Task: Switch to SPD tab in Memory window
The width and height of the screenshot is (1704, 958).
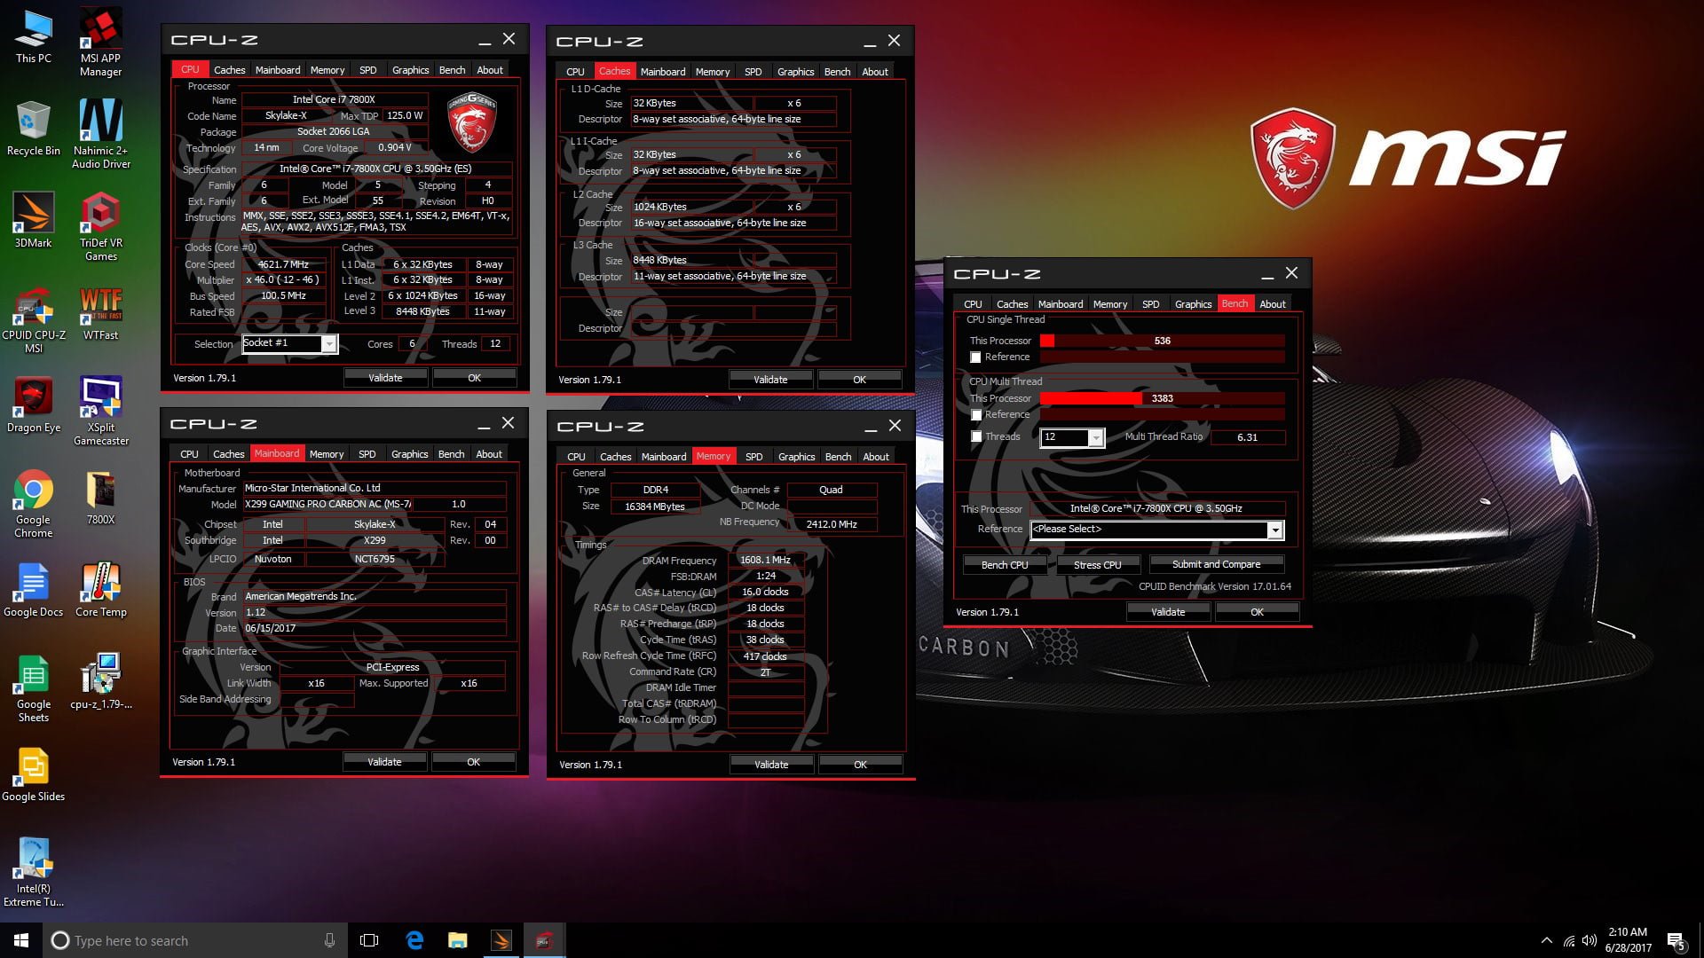Action: [753, 457]
